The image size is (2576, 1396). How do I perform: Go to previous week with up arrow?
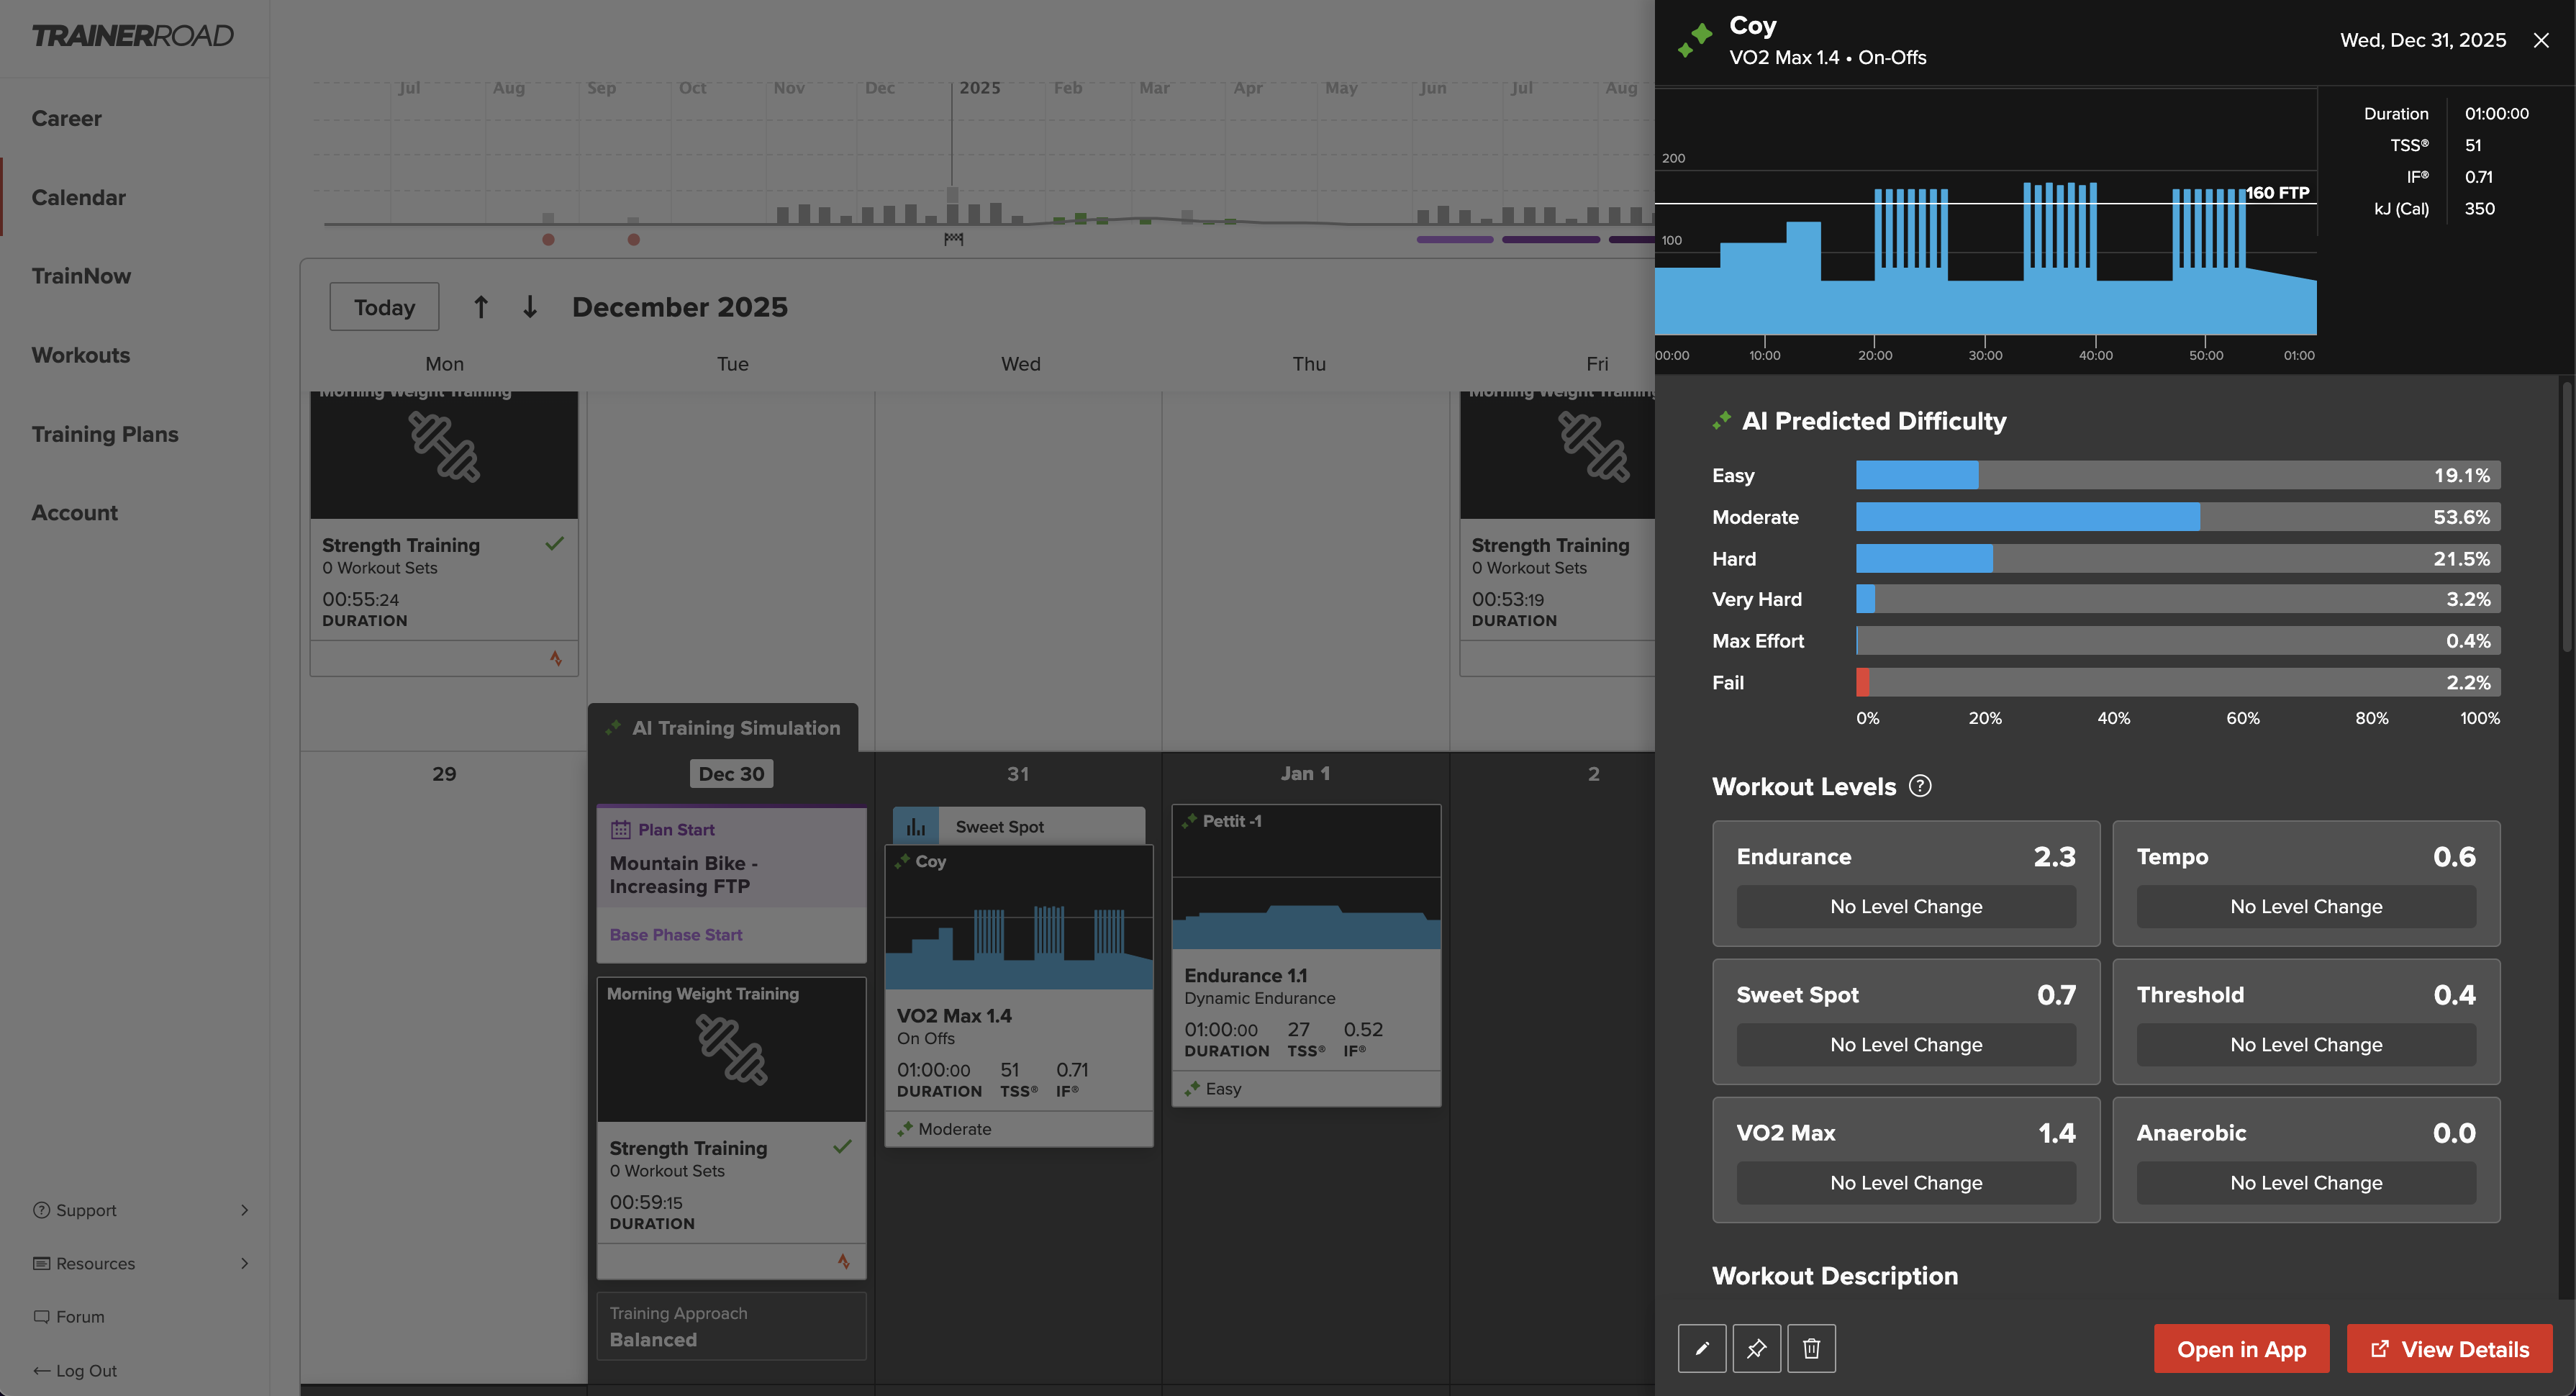pos(481,307)
